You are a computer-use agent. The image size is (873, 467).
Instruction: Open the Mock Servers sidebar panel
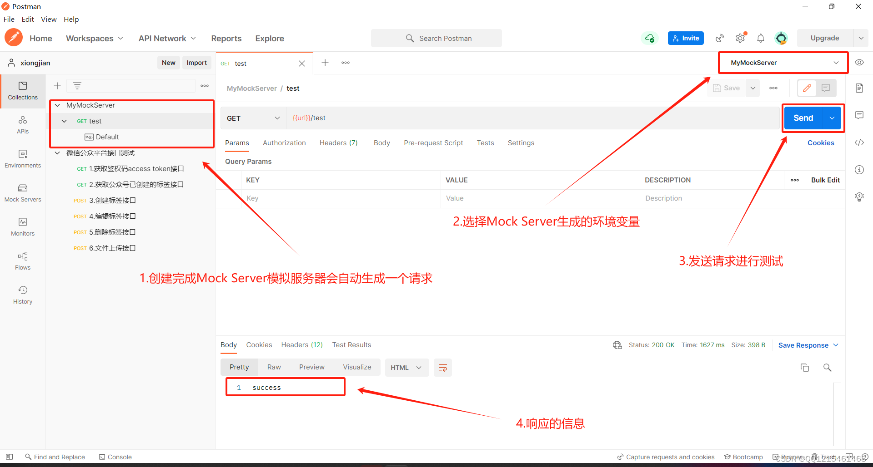[x=23, y=193]
